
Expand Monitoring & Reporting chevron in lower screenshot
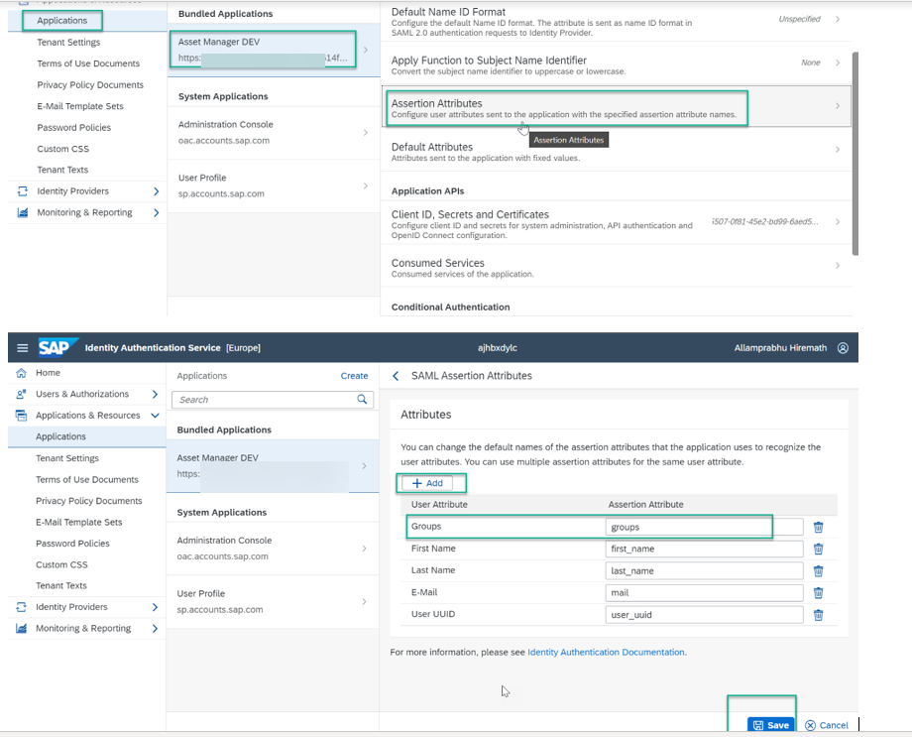pyautogui.click(x=155, y=629)
